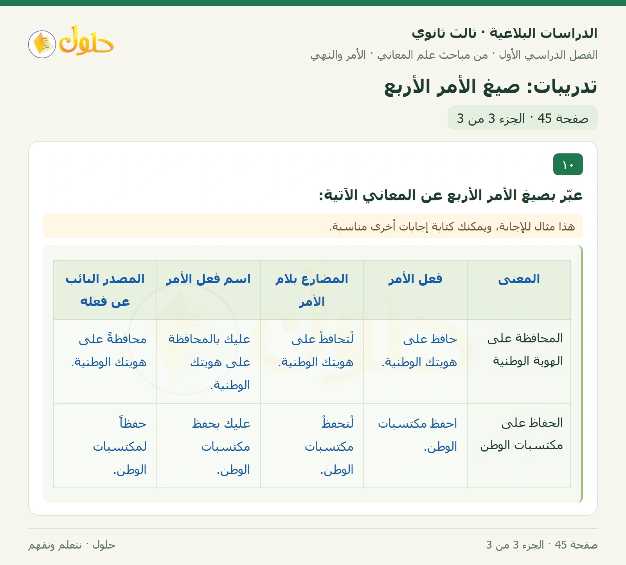Click the cell محافظةً على هويتك الوطنية
The image size is (626, 565).
[x=105, y=362]
